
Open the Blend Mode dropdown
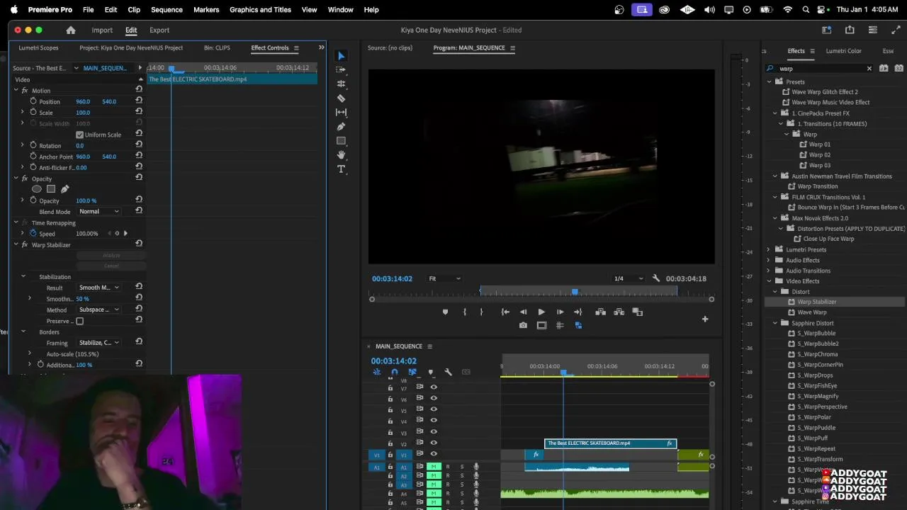pyautogui.click(x=98, y=211)
